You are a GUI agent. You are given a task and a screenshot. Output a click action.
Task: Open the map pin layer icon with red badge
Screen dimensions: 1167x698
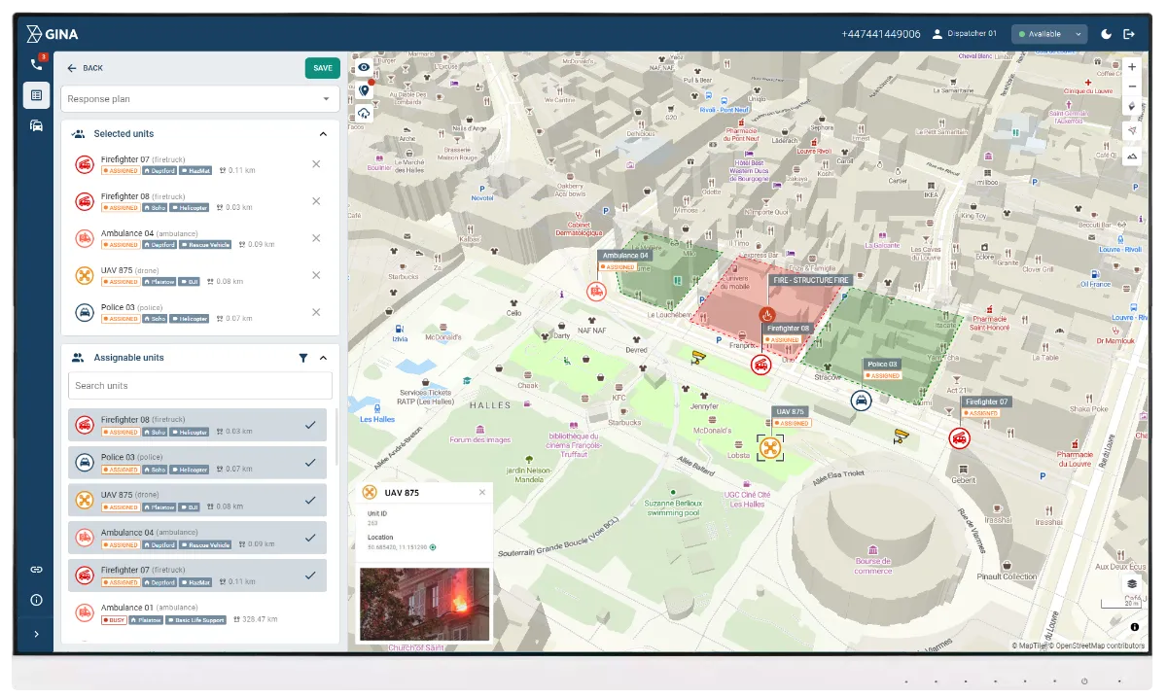pyautogui.click(x=364, y=88)
